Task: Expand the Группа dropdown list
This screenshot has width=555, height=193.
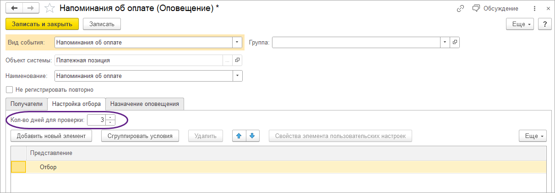Action: 445,43
